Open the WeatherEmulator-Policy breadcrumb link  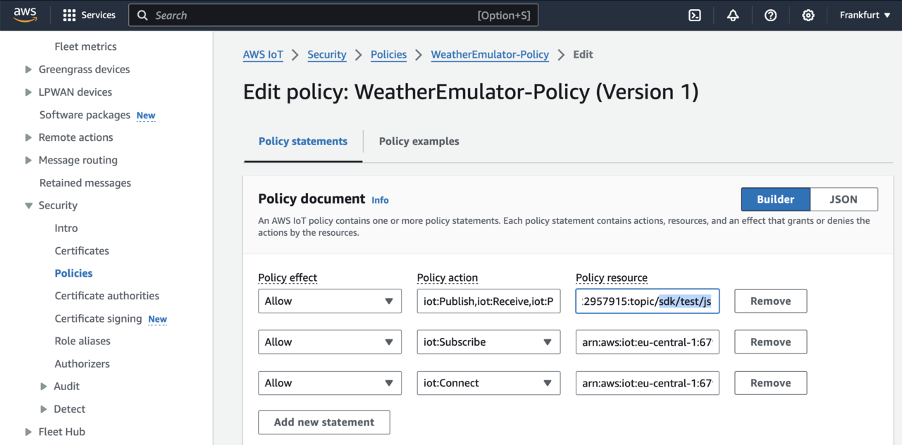click(490, 55)
